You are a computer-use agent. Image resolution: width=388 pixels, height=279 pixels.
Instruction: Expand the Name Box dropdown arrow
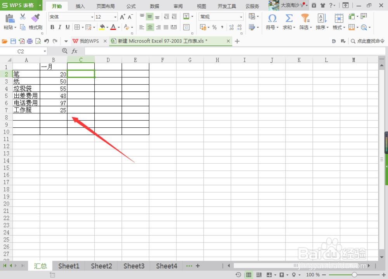click(45, 51)
